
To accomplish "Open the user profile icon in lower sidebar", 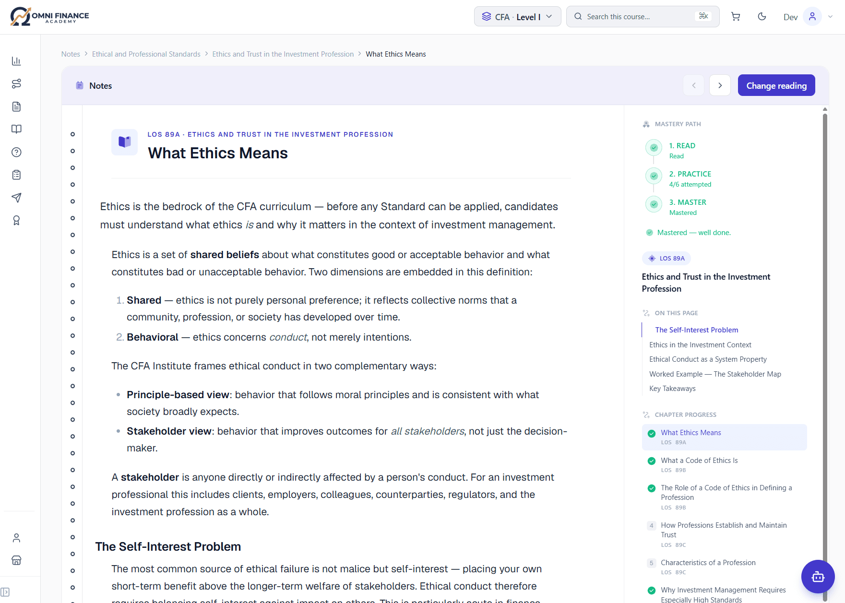I will point(16,538).
